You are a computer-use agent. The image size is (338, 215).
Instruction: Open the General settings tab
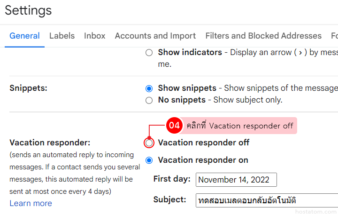click(x=24, y=36)
